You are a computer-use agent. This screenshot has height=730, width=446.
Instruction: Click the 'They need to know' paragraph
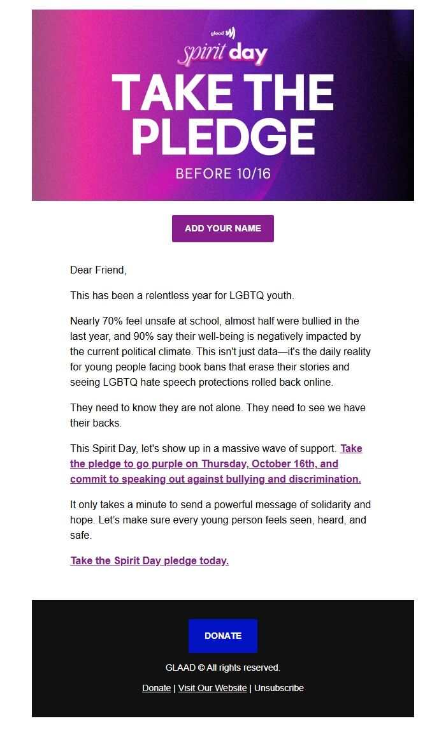(x=217, y=415)
